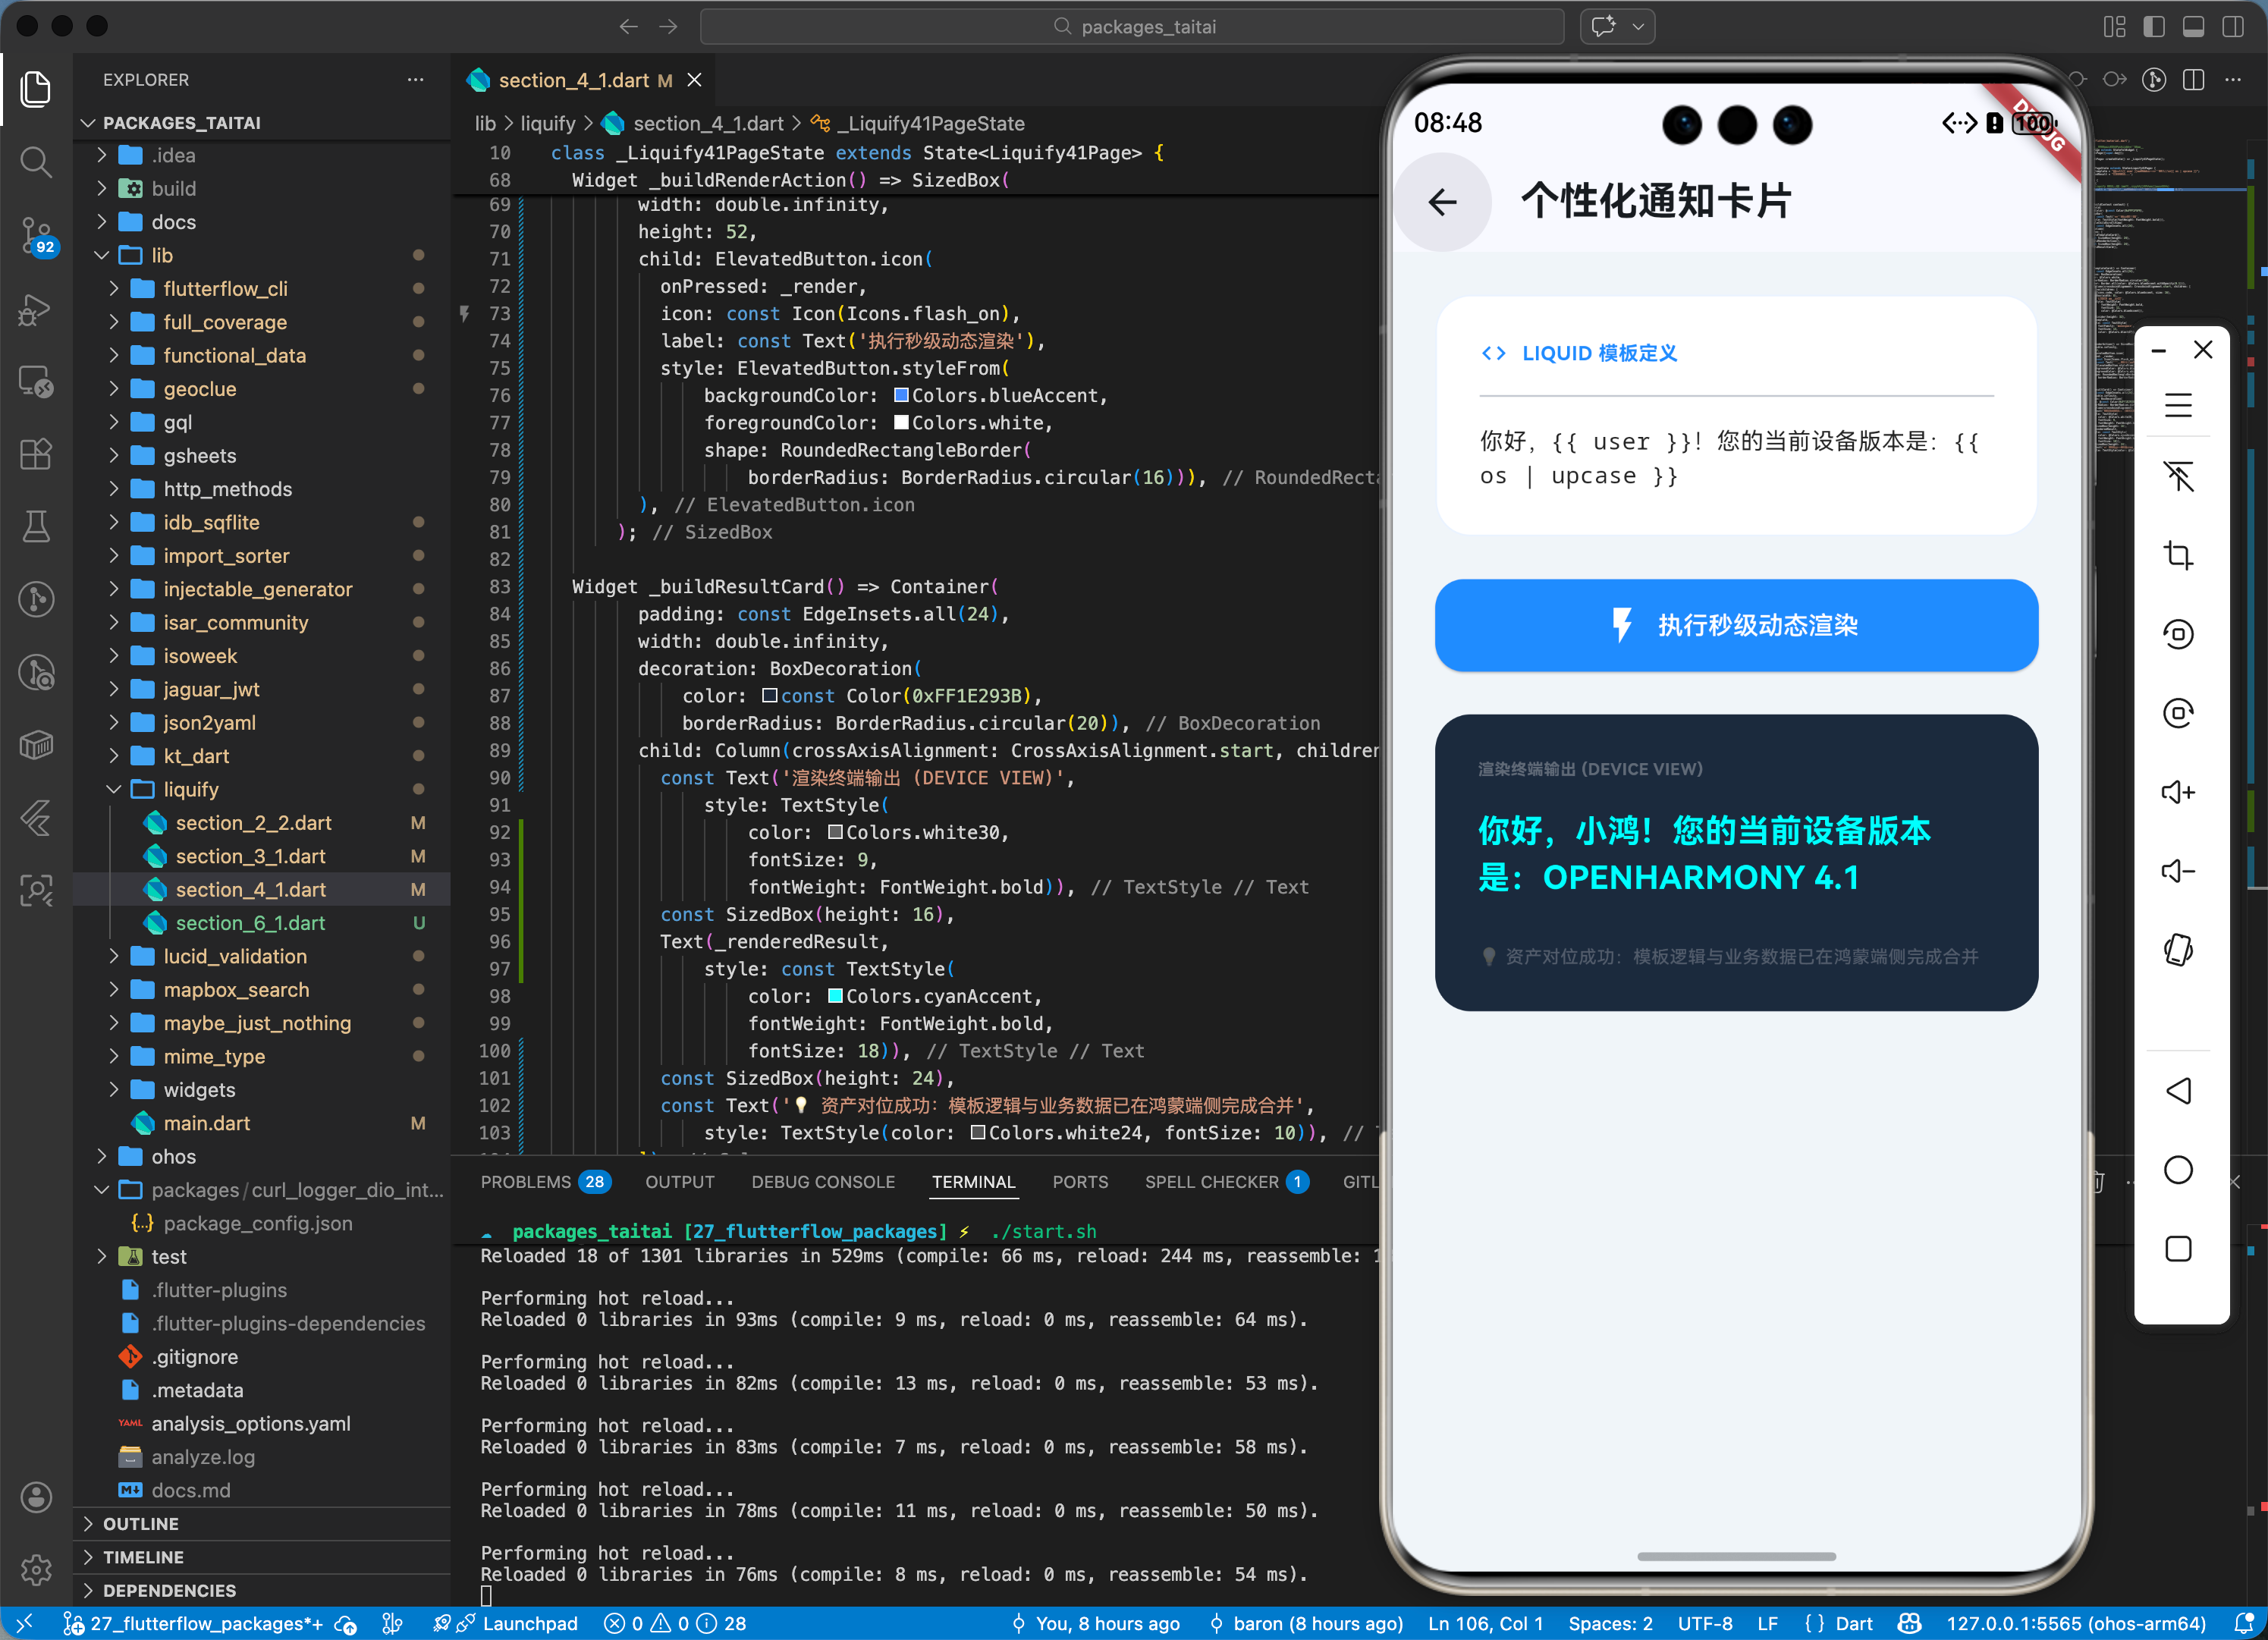The width and height of the screenshot is (2268, 1640).
Task: Click the packages_taitai search field
Action: (1132, 27)
